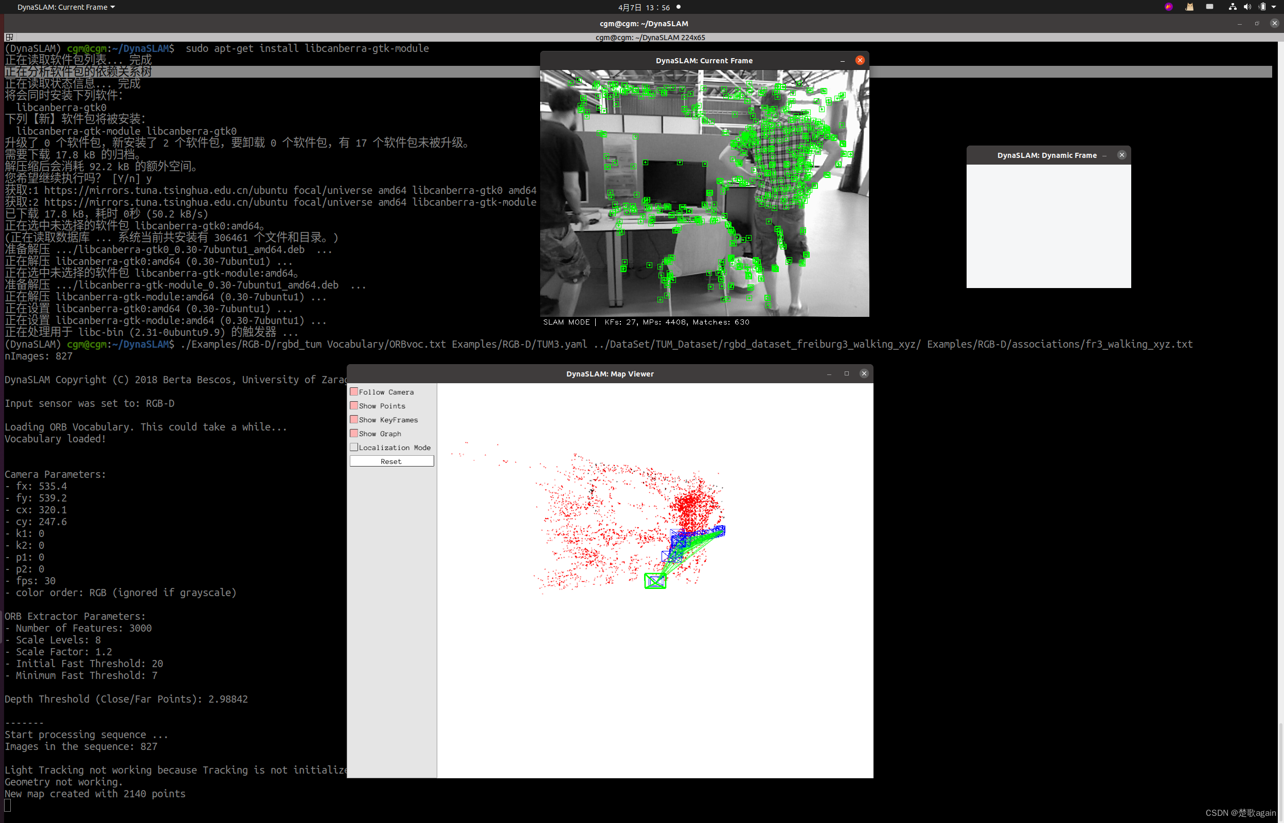
Task: Click the "Geometry not working." terminal line
Action: point(64,782)
